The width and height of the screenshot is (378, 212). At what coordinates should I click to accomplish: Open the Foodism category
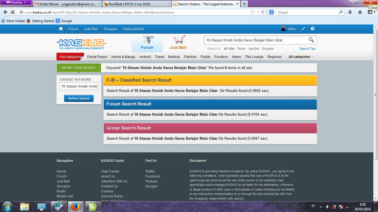221,57
